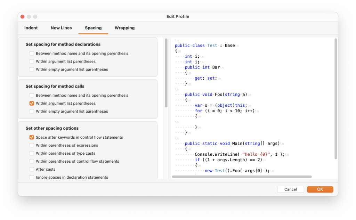Click the 'for (i = 0; i < 10; i++)' line

click(x=225, y=111)
